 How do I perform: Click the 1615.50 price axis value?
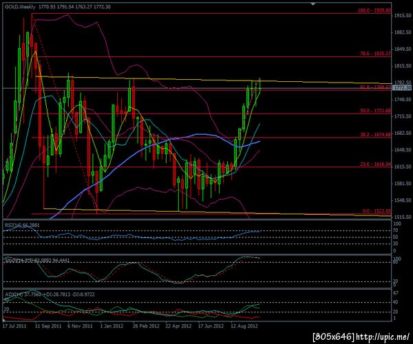pyautogui.click(x=403, y=167)
